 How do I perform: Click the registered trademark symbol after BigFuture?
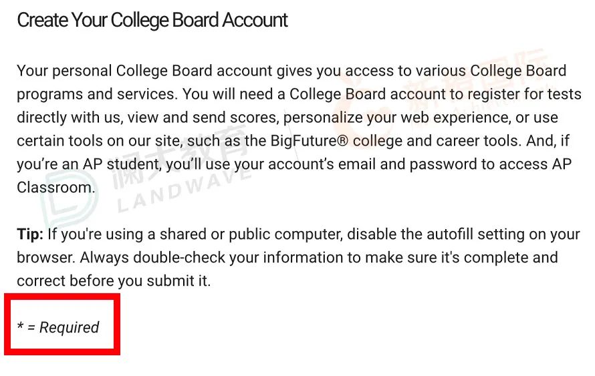click(342, 141)
